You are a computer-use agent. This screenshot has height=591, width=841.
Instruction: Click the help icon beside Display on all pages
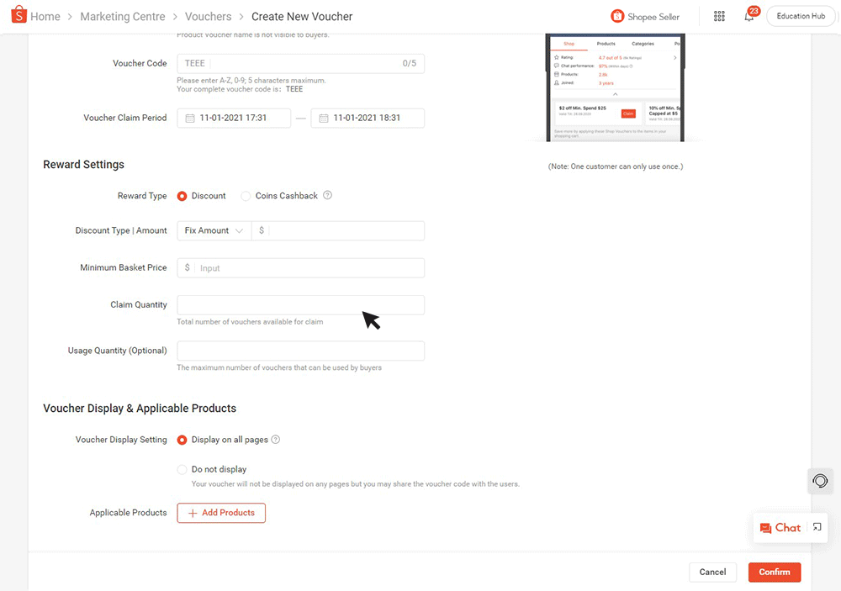point(273,439)
